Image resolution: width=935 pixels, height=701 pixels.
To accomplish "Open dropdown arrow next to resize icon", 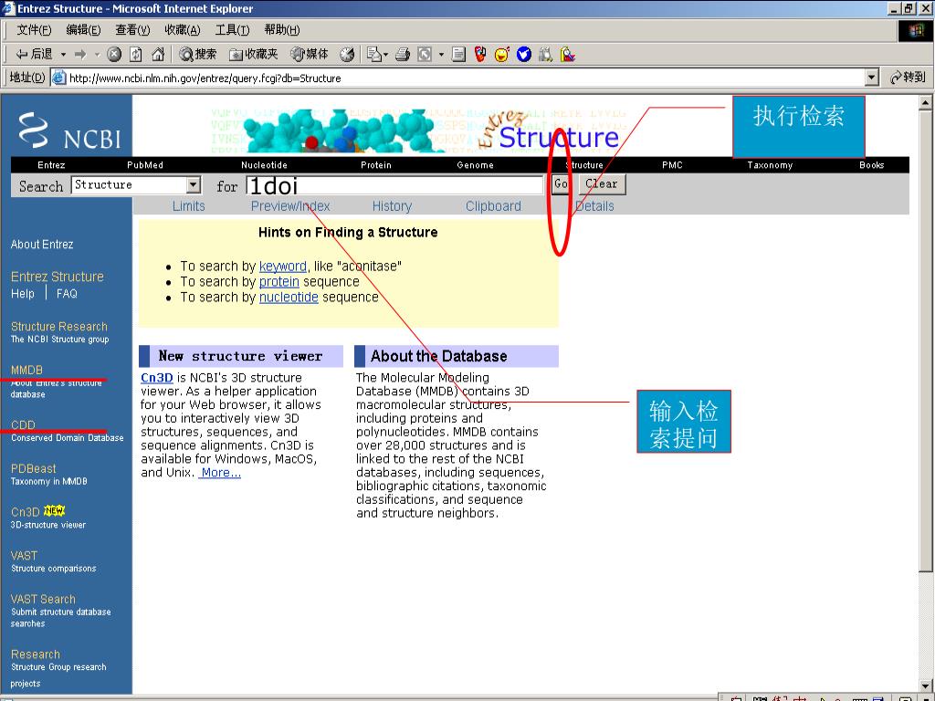I will tap(441, 54).
